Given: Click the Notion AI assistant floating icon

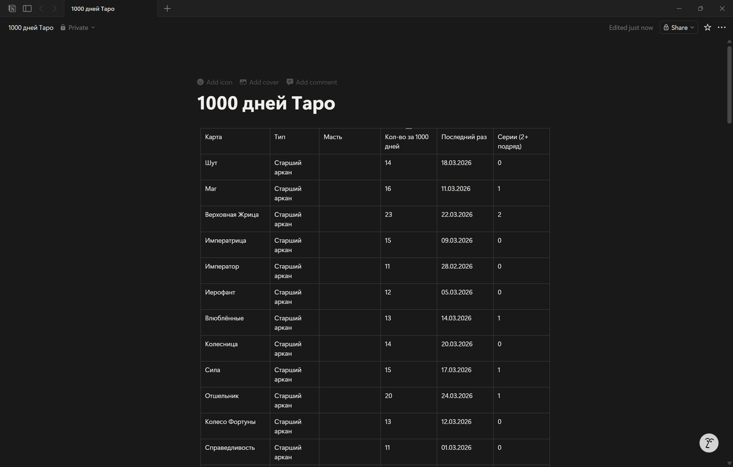Looking at the screenshot, I should coord(709,443).
